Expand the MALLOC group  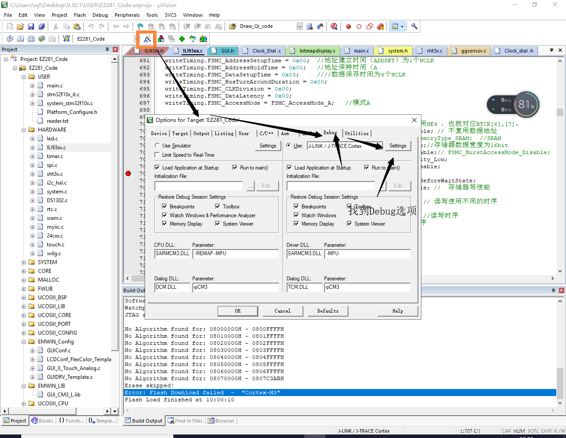pyautogui.click(x=24, y=280)
